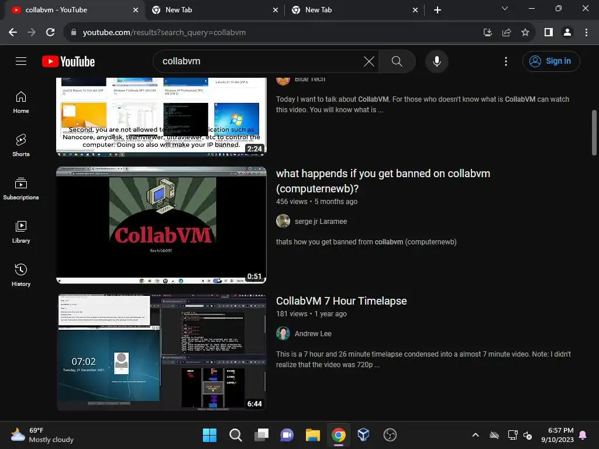Expand the tab search chevron
Screen dimensions: 599x449
[x=505, y=8]
